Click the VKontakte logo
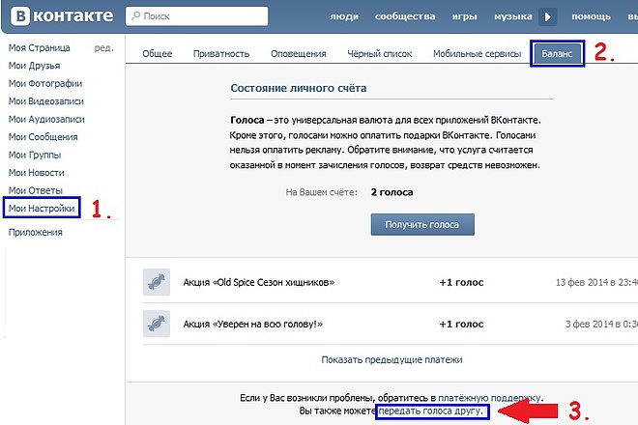This screenshot has width=638, height=425. click(x=62, y=16)
